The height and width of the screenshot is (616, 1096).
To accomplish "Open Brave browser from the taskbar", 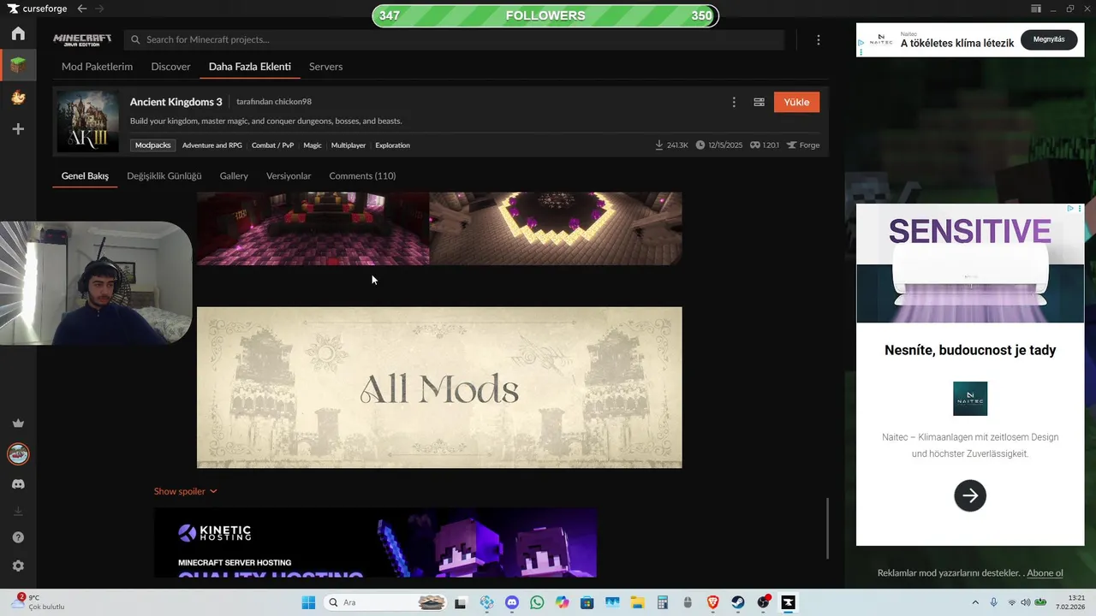I will pos(713,602).
